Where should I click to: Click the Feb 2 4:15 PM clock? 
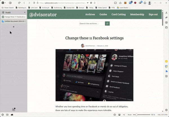[x=163, y=115]
